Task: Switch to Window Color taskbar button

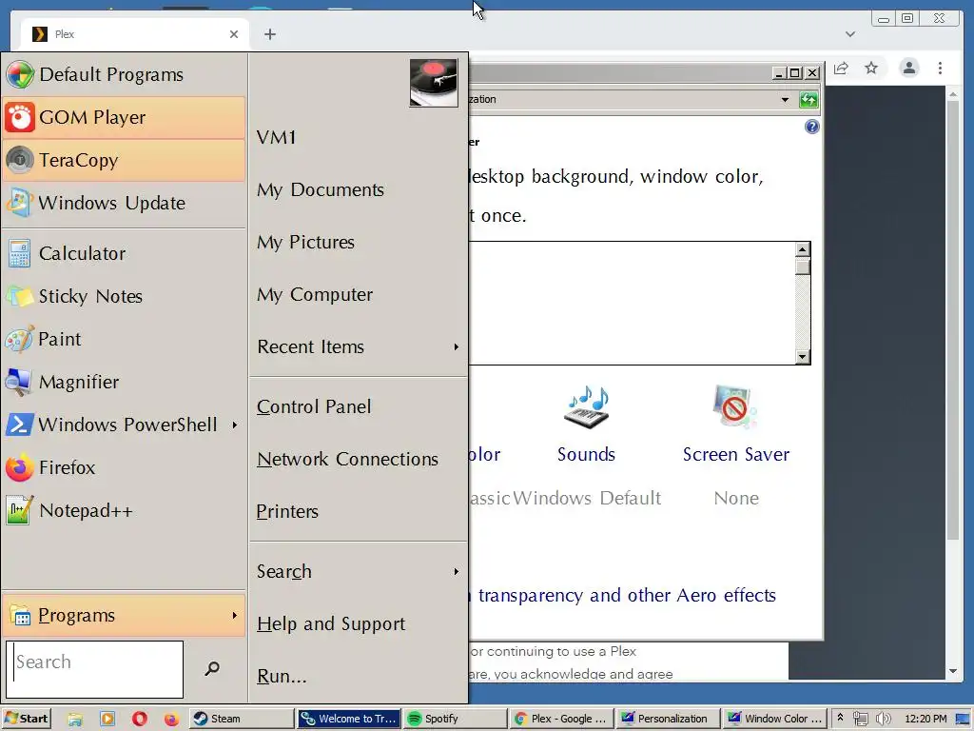Action: 775,719
